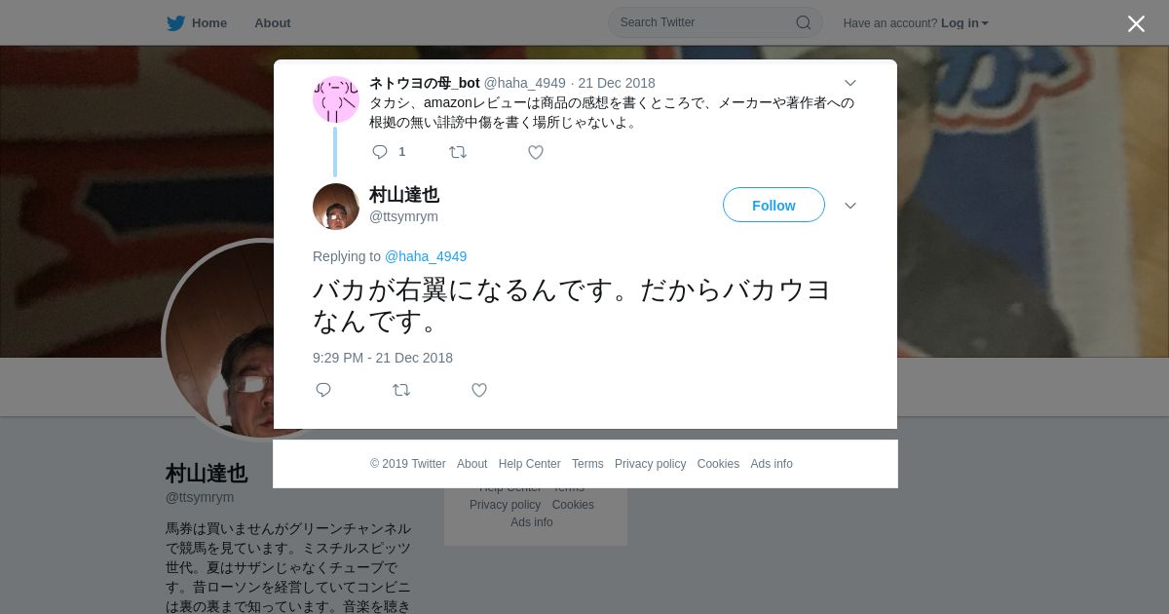Click the search magnifier icon
This screenshot has height=614, width=1169.
pos(804,22)
